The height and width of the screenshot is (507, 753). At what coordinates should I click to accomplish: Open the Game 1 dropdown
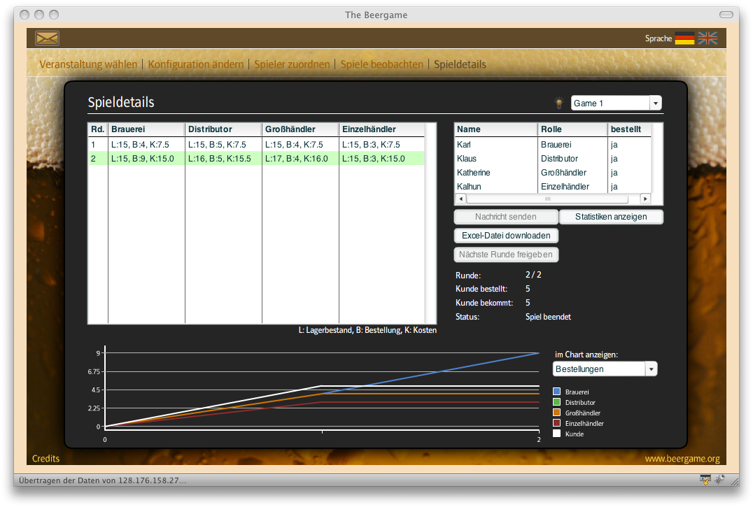616,103
